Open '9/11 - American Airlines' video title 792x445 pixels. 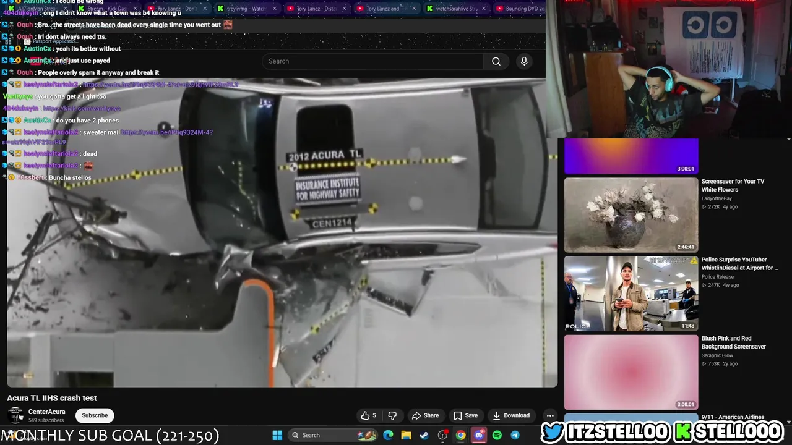(733, 417)
